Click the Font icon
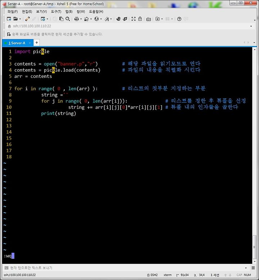 [107, 19]
